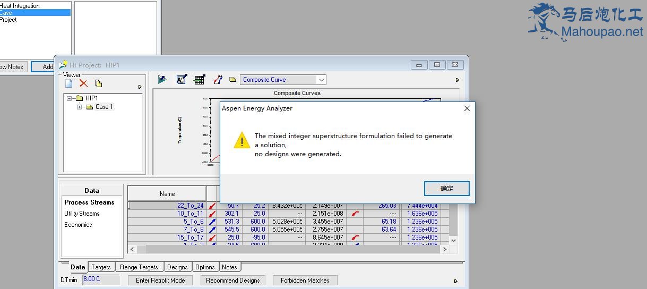Open the Notes tab
The width and height of the screenshot is (647, 289).
(x=229, y=267)
